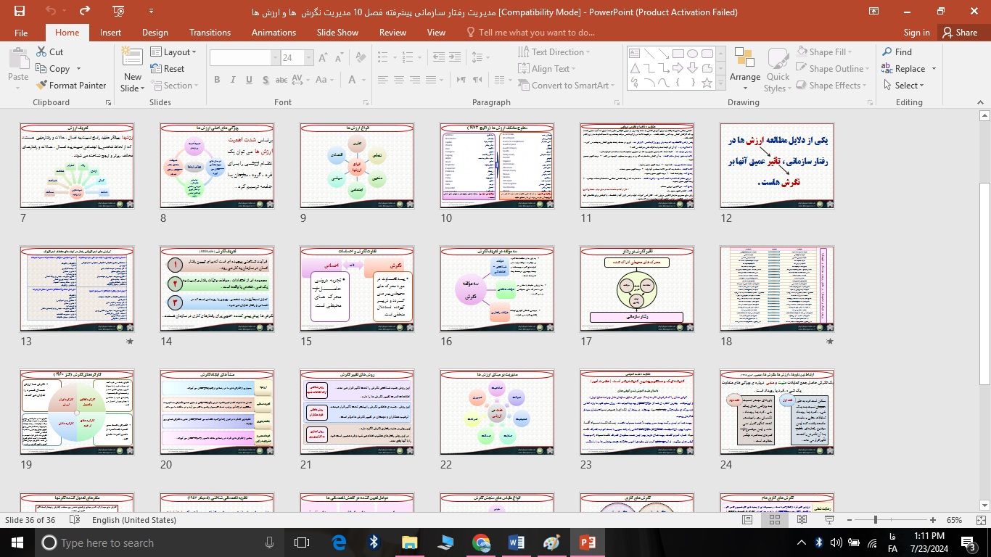Click the Format Painter brush

pos(72,86)
